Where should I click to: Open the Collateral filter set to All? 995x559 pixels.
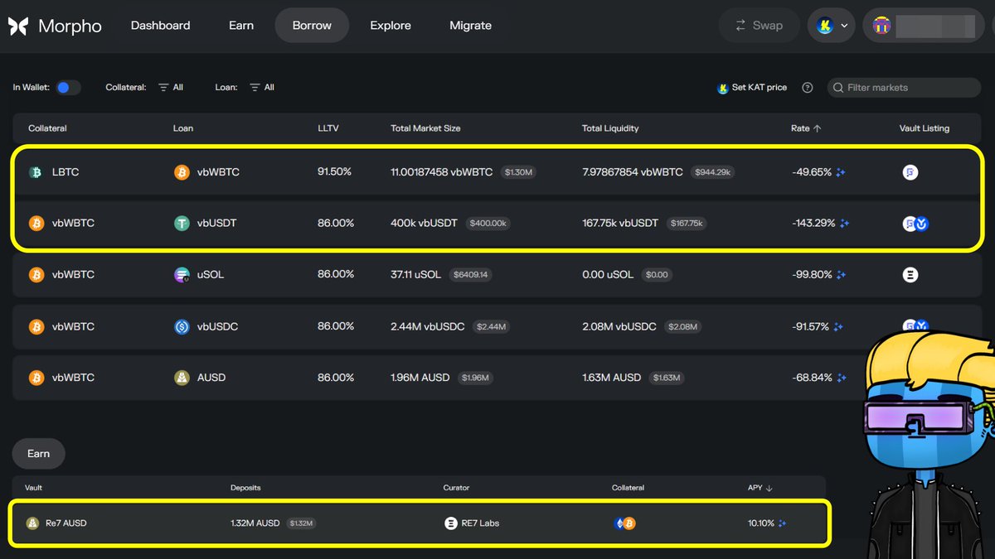point(171,87)
